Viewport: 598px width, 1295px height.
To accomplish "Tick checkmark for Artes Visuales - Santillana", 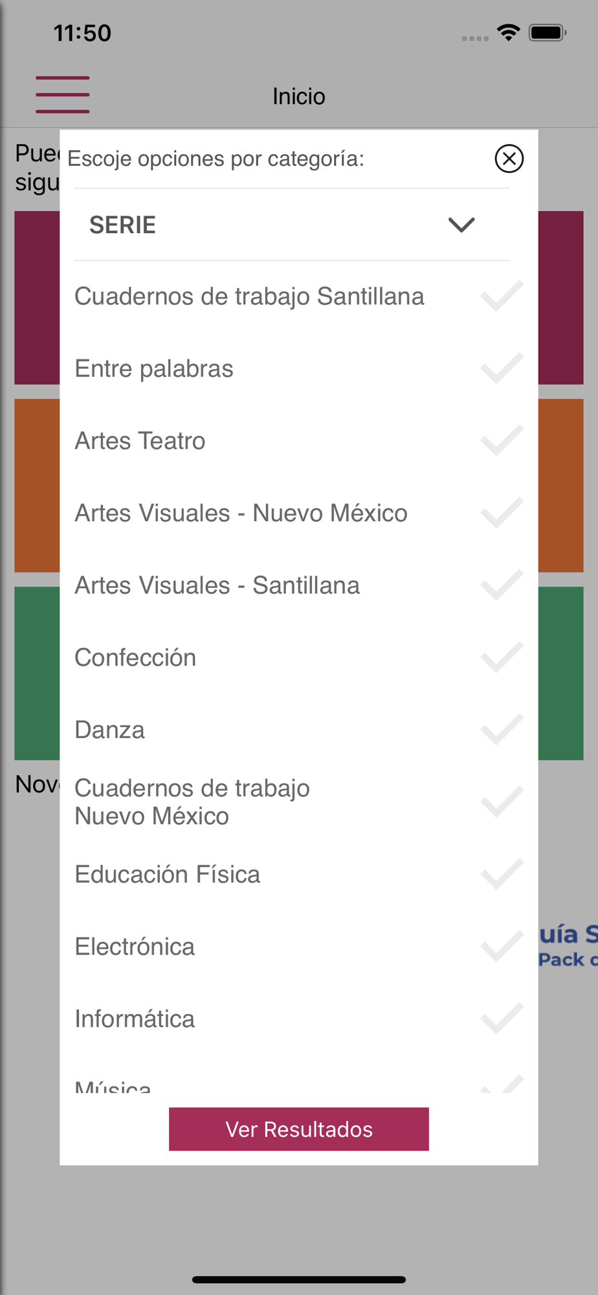I will (x=502, y=585).
